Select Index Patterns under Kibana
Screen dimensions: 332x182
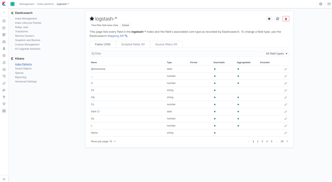23,64
